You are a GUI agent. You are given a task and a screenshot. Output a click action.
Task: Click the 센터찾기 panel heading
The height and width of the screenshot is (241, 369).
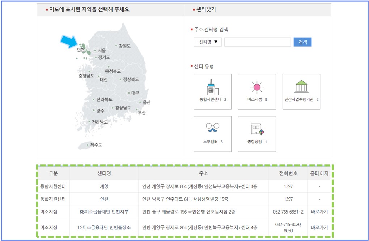[206, 10]
